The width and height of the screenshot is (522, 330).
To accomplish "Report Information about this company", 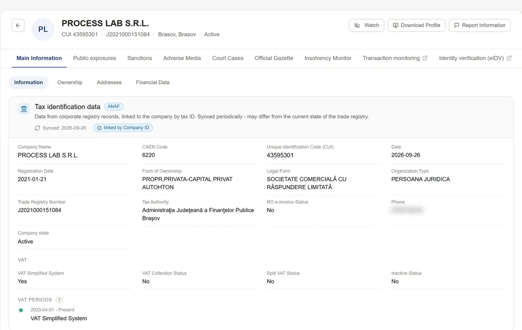I will tap(479, 25).
